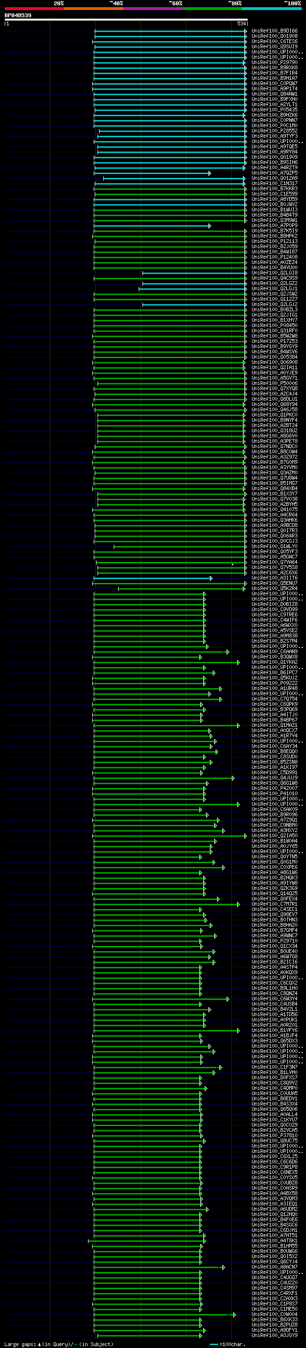Click label UniRef100_Q01909

tap(274, 157)
